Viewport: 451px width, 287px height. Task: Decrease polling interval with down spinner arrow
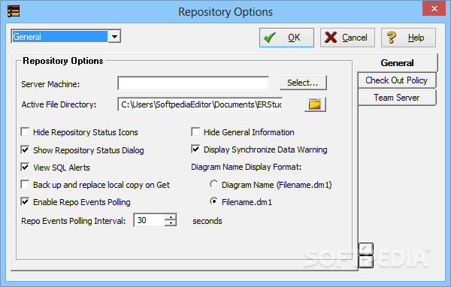(171, 223)
